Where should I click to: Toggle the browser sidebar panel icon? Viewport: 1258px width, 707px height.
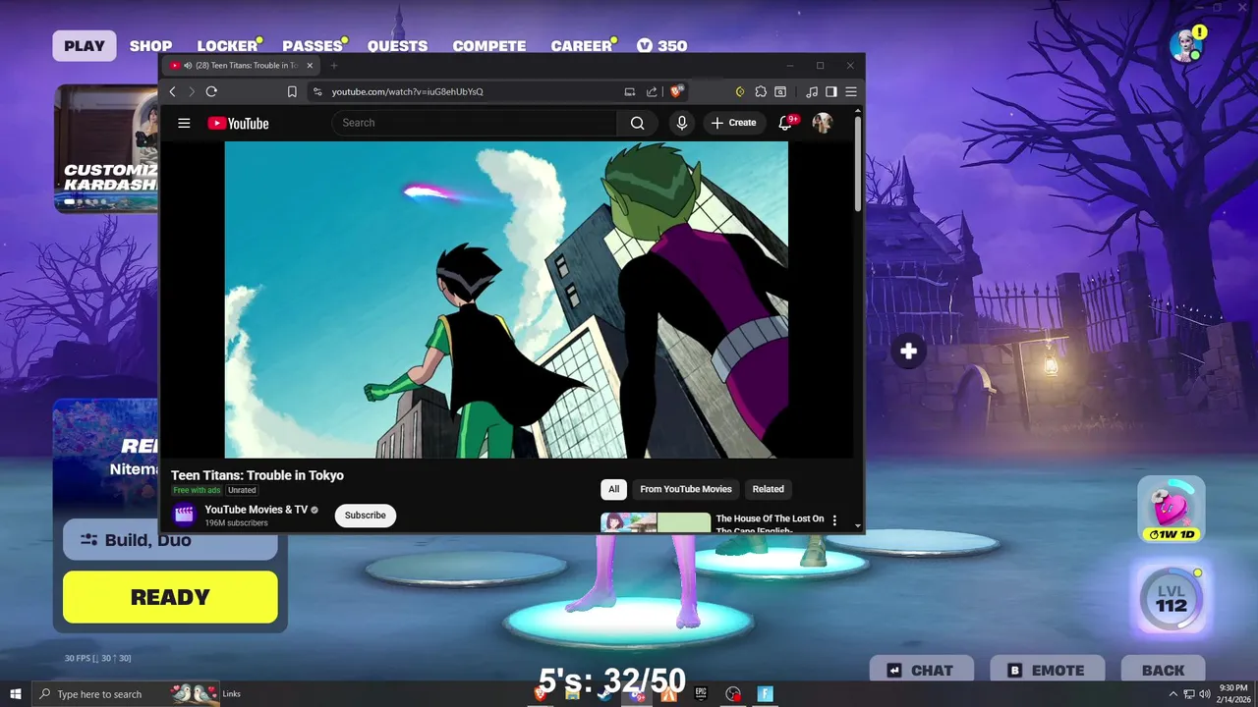click(x=830, y=91)
